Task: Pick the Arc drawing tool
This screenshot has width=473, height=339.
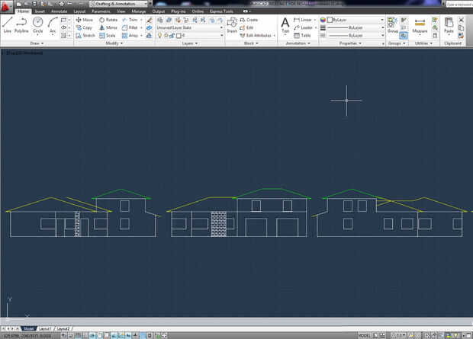Action: [53, 25]
